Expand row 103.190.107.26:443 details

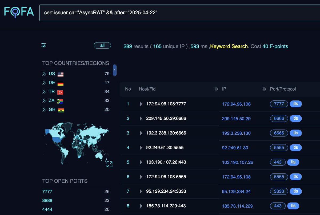pos(141,162)
